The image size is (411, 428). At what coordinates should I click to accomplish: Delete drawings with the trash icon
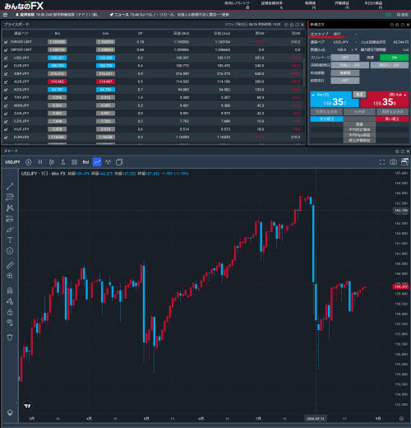pos(10,337)
